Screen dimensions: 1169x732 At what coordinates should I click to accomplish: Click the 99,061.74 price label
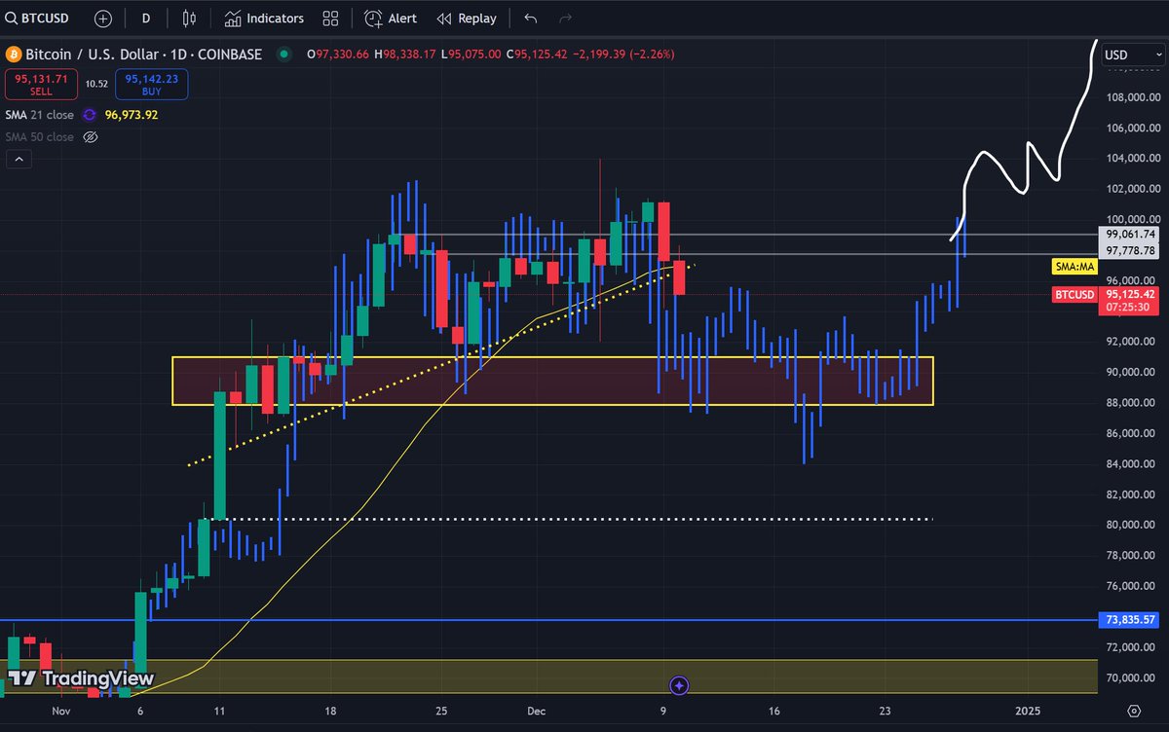[1130, 235]
